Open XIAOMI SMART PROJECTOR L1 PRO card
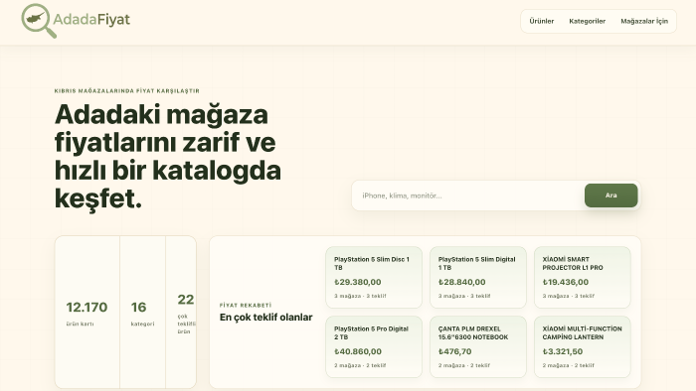Screen dimensions: 696x391 pyautogui.click(x=583, y=277)
